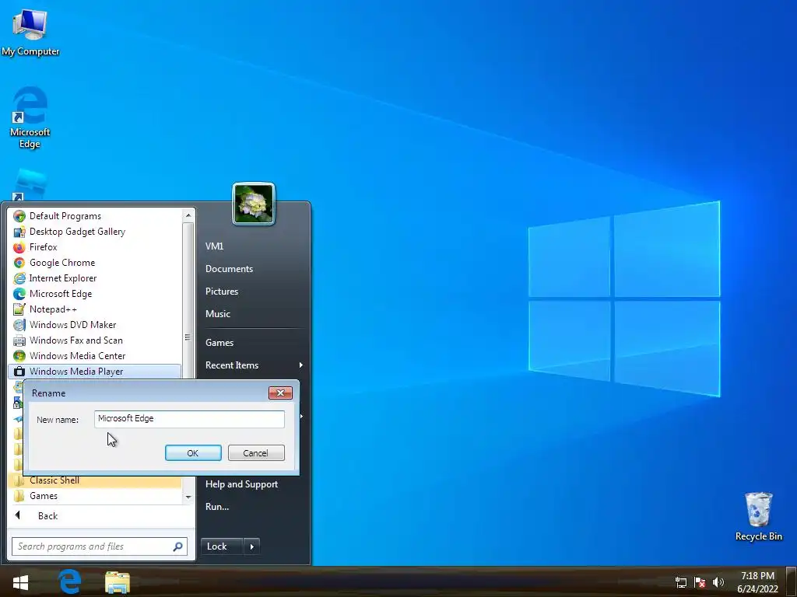Screen dimensions: 797x597
Task: Click the Microsoft Edge icon in the programs list
Action: click(19, 294)
